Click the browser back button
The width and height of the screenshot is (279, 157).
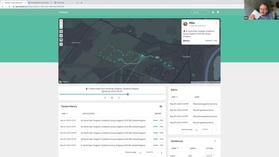pyautogui.click(x=2, y=7)
